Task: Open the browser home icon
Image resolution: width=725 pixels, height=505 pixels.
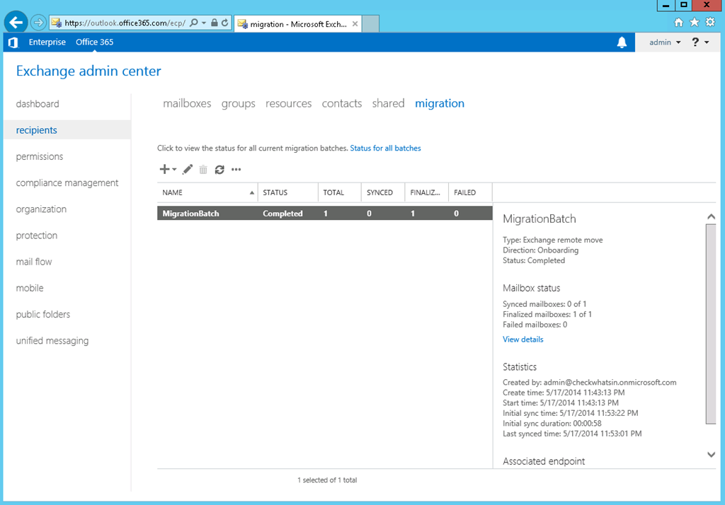Action: coord(678,22)
